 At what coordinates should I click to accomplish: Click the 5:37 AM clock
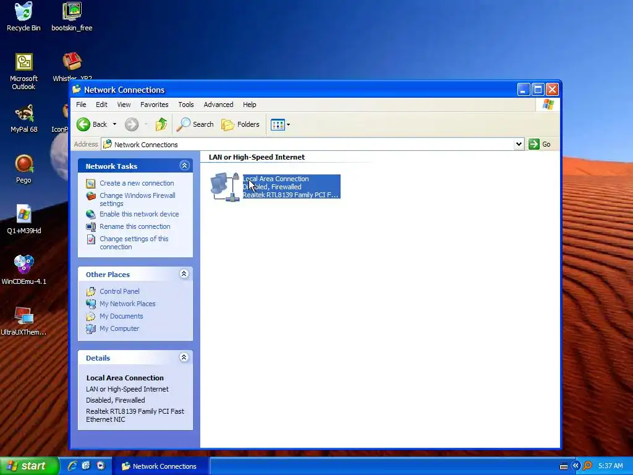pyautogui.click(x=610, y=466)
